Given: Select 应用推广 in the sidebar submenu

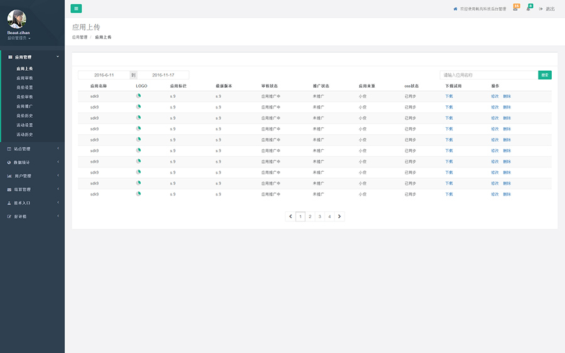Looking at the screenshot, I should pyautogui.click(x=24, y=107).
